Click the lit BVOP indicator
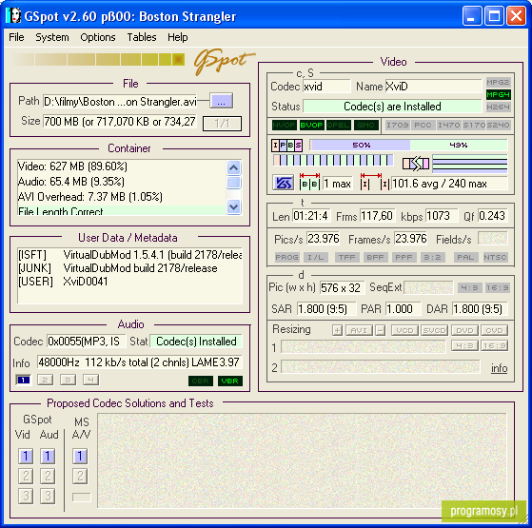 (x=311, y=126)
